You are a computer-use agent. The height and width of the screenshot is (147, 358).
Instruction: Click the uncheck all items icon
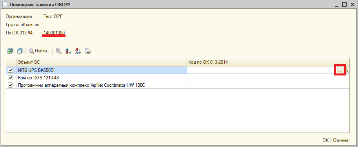click(x=20, y=51)
